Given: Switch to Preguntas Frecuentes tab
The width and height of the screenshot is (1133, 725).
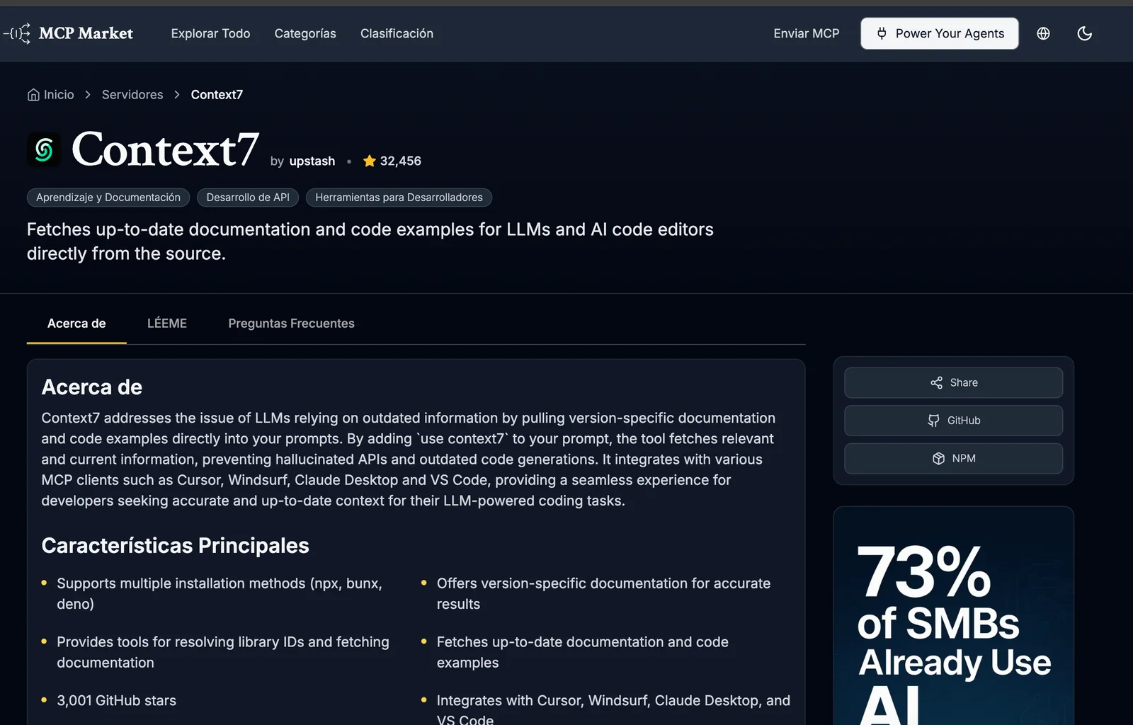Looking at the screenshot, I should (x=291, y=324).
